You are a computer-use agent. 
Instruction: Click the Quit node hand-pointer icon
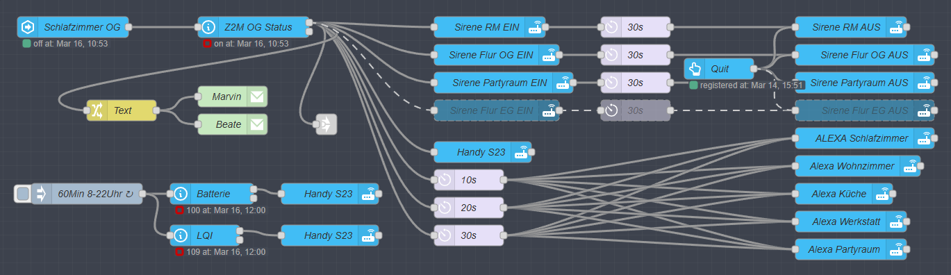[695, 69]
